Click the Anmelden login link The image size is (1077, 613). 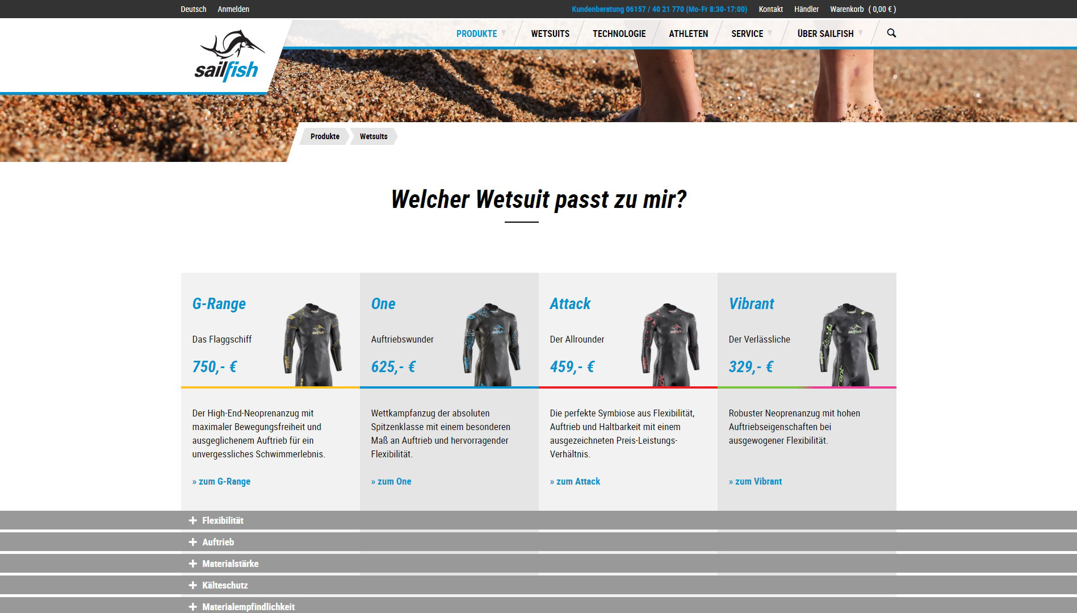pyautogui.click(x=233, y=9)
